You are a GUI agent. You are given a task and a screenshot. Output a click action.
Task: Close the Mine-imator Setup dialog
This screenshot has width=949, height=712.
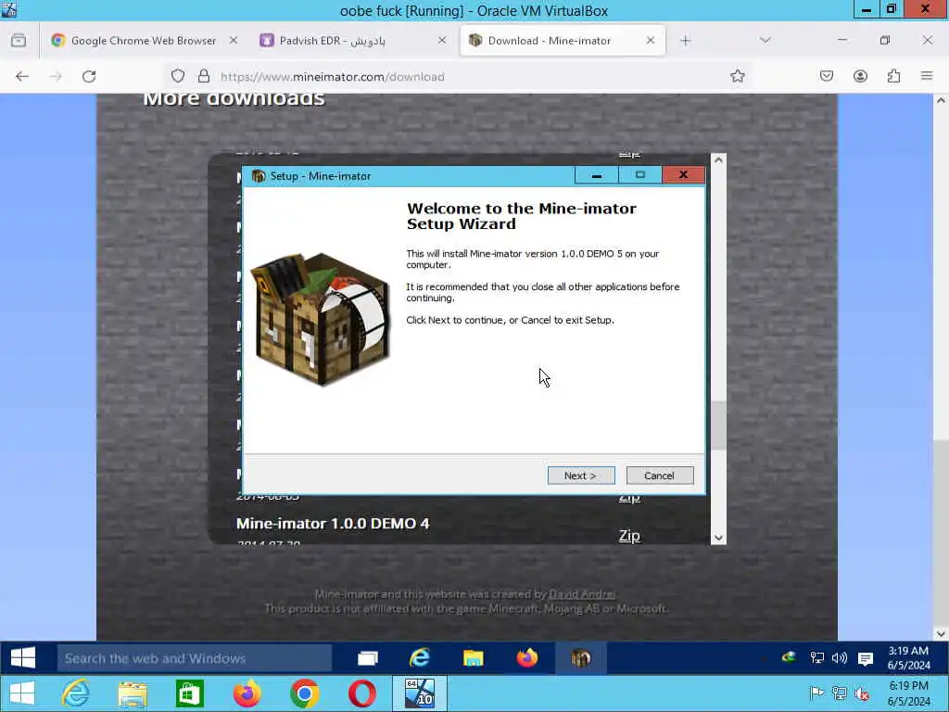tap(684, 175)
